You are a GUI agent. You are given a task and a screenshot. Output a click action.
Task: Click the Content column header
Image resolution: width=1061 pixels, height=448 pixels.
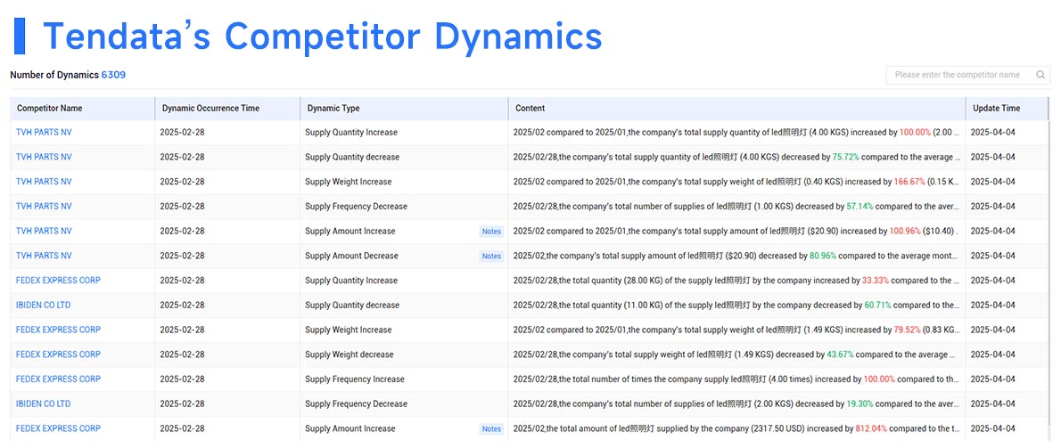pyautogui.click(x=530, y=109)
